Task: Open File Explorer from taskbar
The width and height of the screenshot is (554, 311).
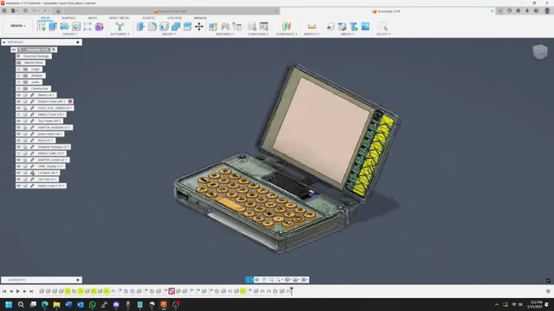Action: [56, 304]
